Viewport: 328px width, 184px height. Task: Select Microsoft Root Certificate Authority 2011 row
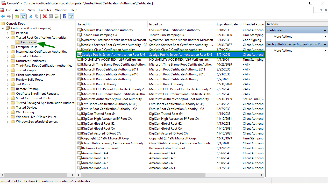click(170, 69)
